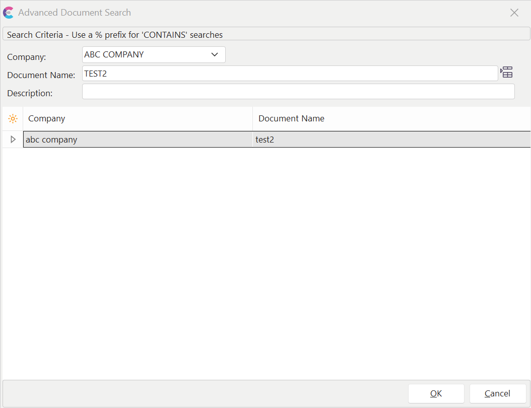Click the lookup grid icon beside Document Name

coord(507,73)
